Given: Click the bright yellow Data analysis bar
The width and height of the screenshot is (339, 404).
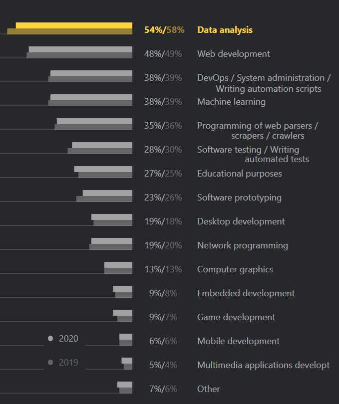Looking at the screenshot, I should [x=74, y=25].
